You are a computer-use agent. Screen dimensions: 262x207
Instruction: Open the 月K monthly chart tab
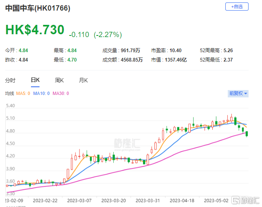tap(84, 80)
